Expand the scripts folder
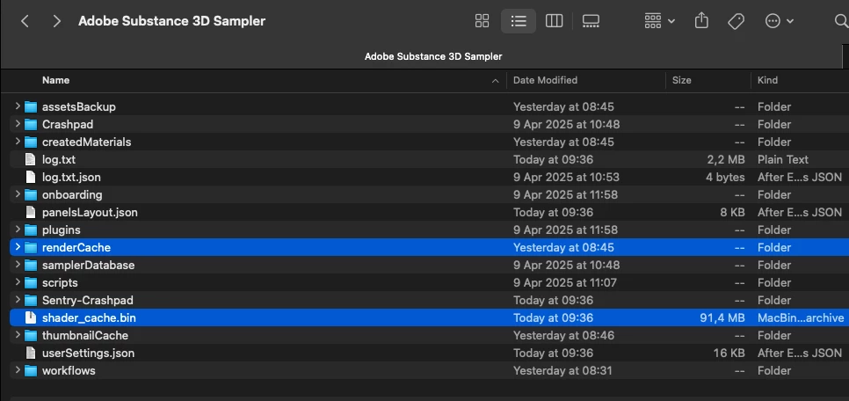 pos(18,282)
